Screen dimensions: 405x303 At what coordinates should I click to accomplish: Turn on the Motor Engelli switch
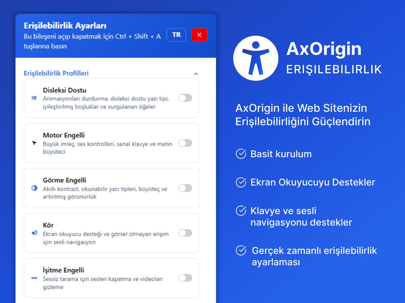coord(185,143)
